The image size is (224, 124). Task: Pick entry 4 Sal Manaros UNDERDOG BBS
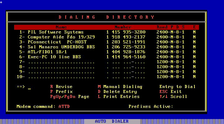(57, 47)
